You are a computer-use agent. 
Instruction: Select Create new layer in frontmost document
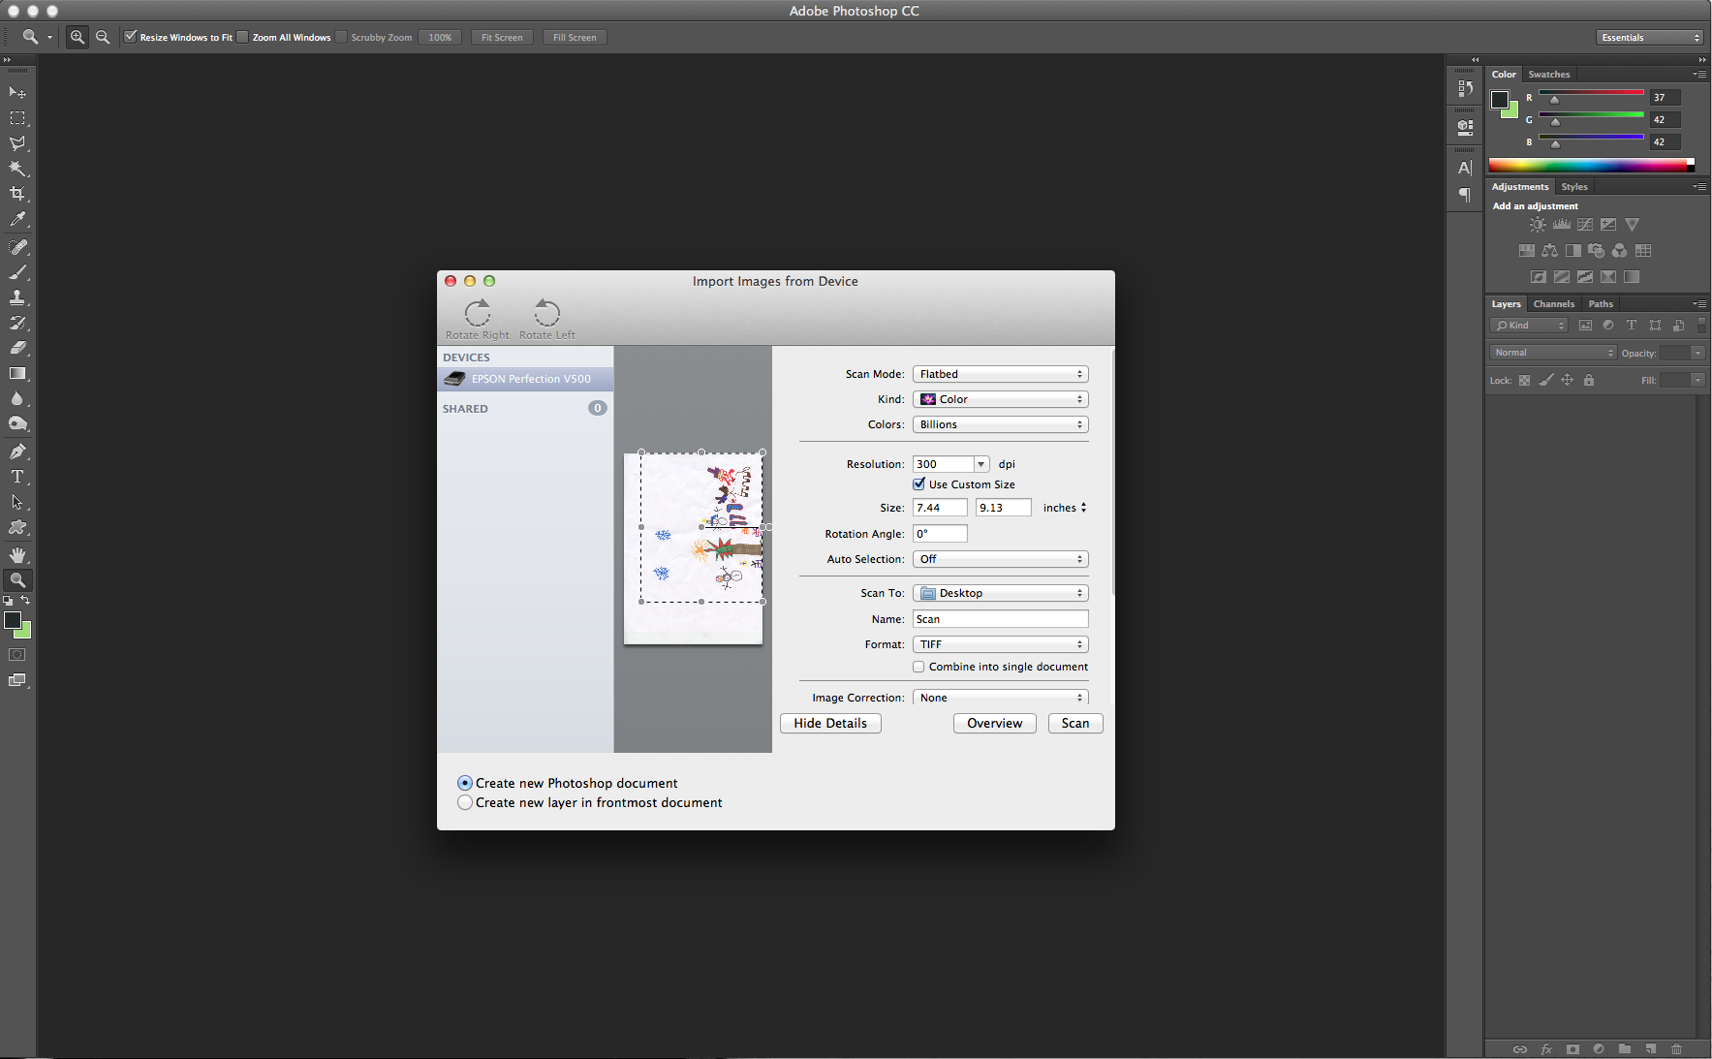pyautogui.click(x=465, y=802)
